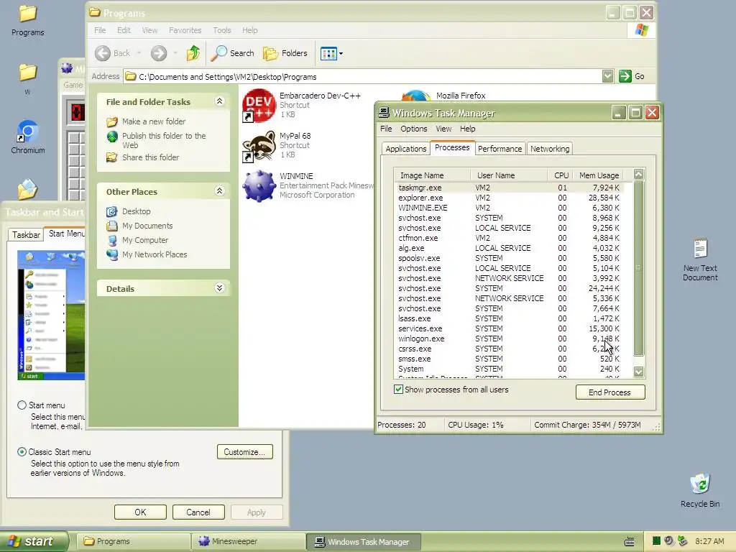This screenshot has width=736, height=552.
Task: Click Share this folder link
Action: (x=151, y=157)
